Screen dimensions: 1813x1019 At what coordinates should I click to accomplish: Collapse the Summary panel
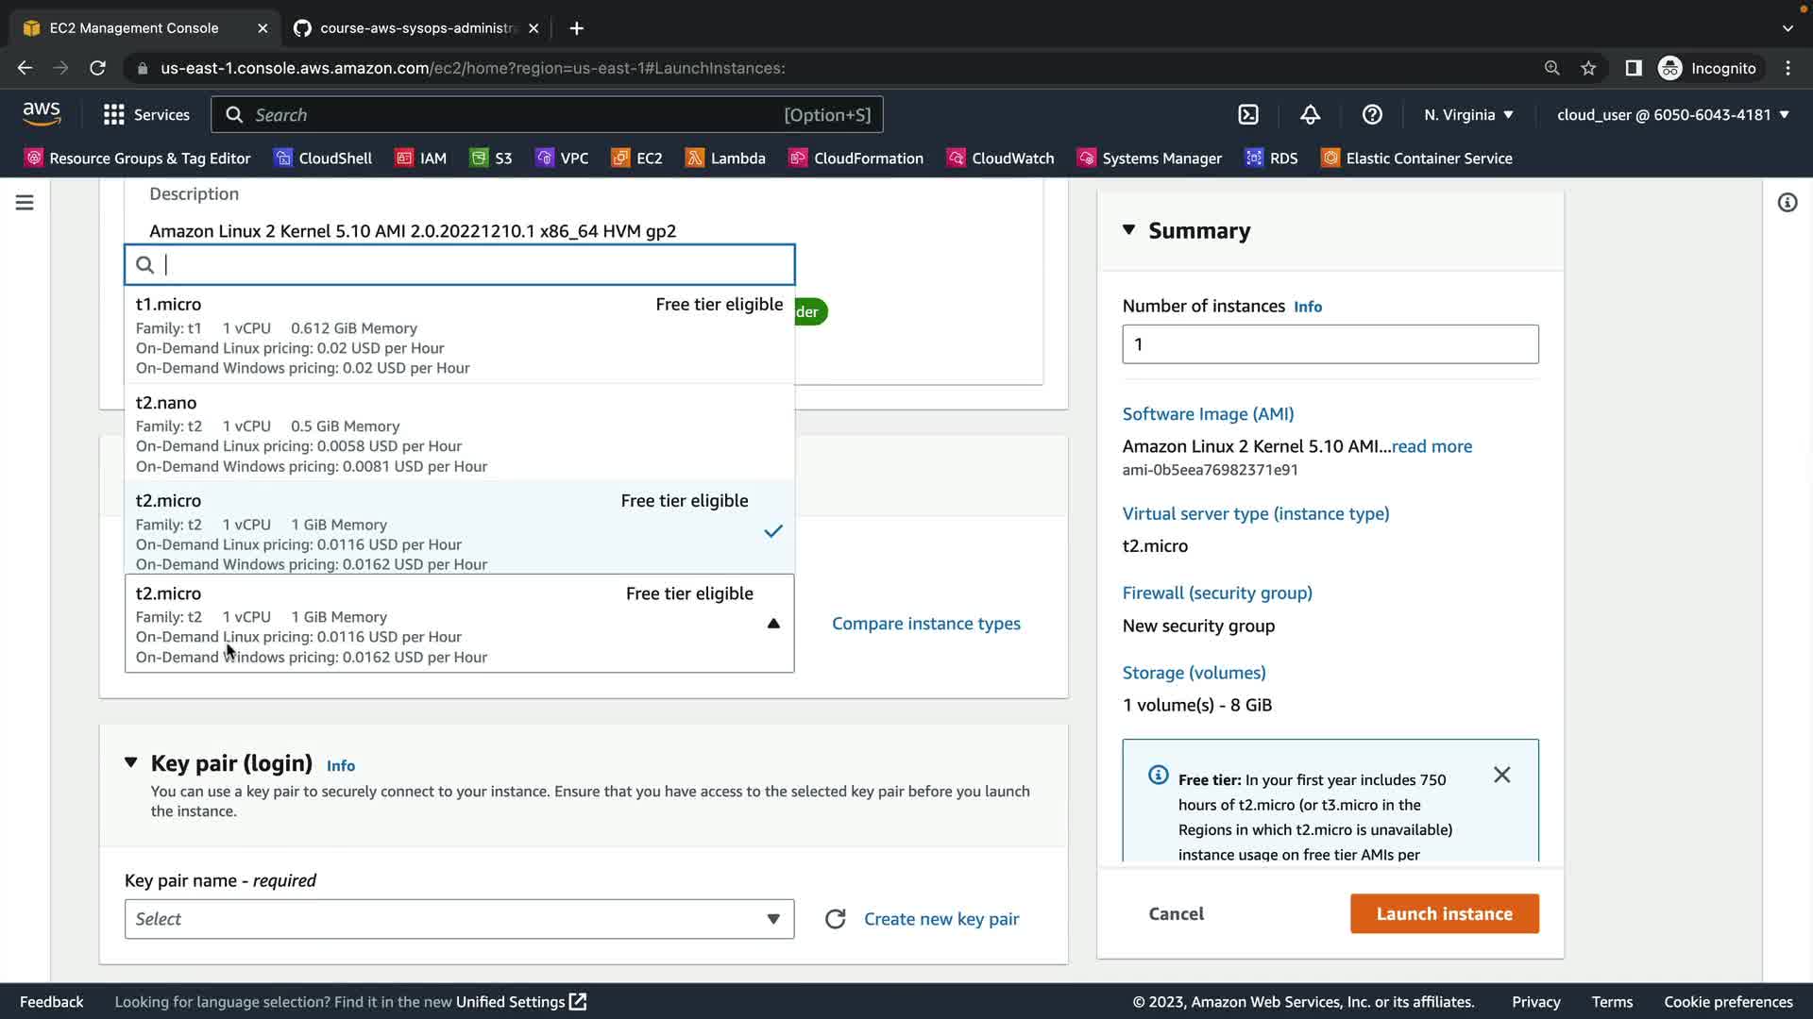point(1129,230)
